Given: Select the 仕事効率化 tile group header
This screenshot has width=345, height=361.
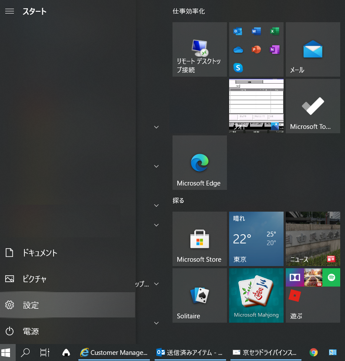Looking at the screenshot, I should [x=189, y=11].
